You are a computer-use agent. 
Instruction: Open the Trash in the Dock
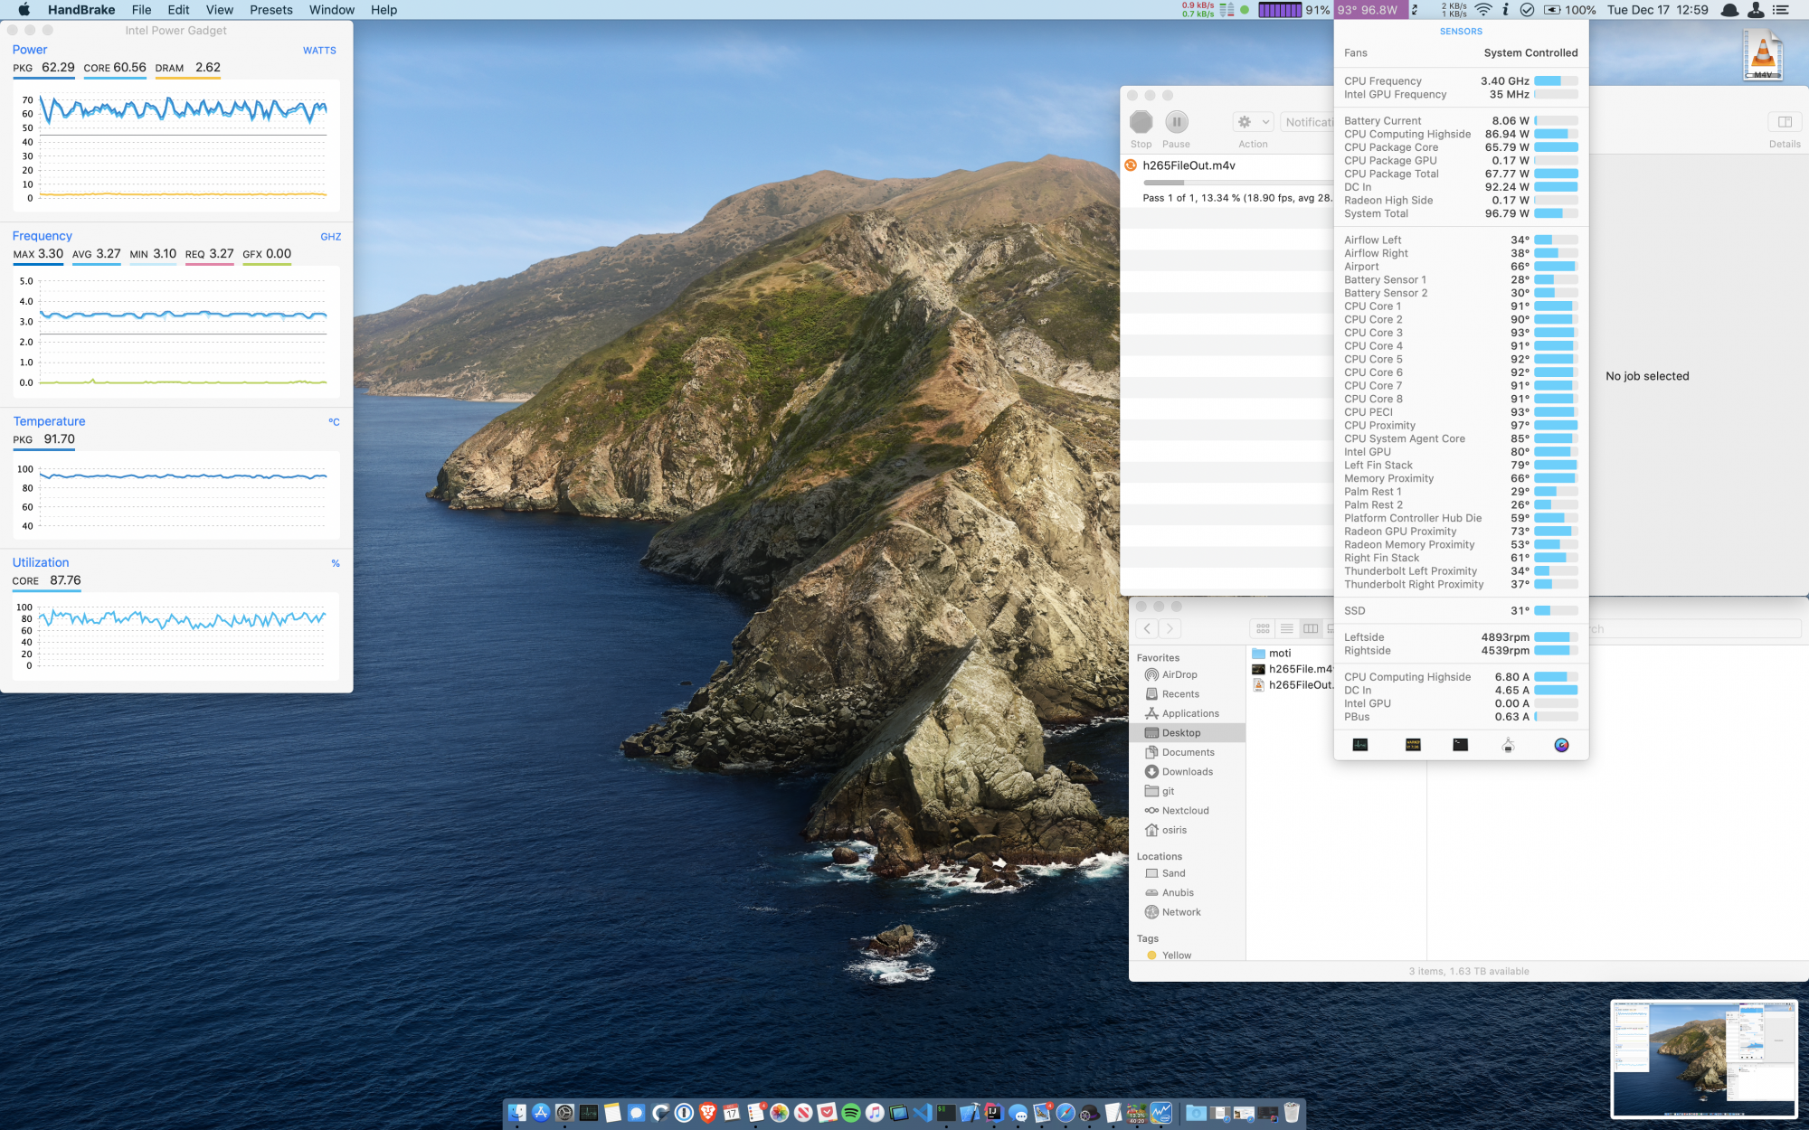[x=1292, y=1113]
